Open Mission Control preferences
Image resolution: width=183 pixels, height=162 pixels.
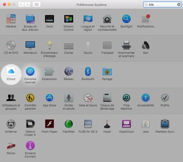click(x=69, y=23)
